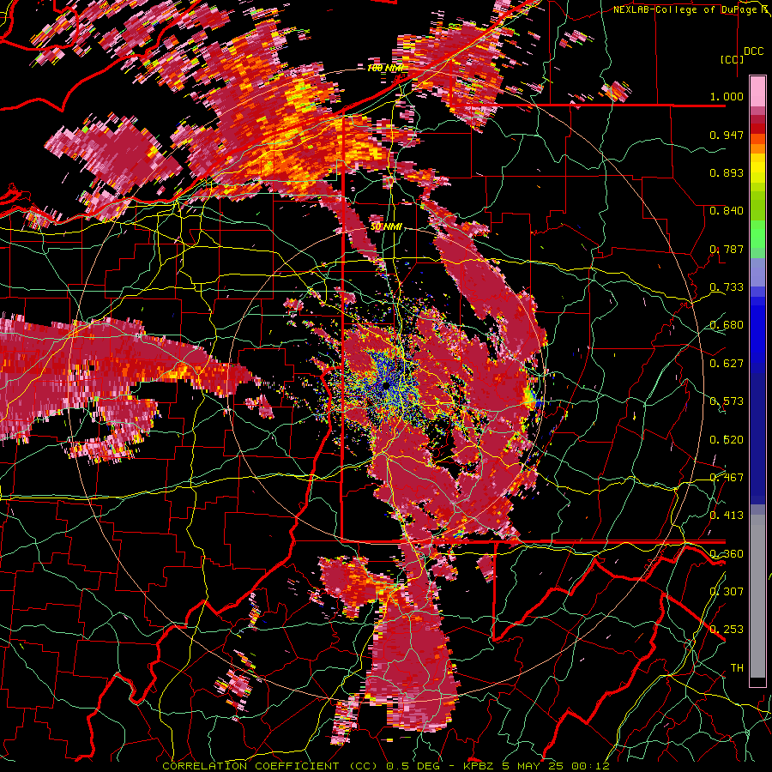Screen dimensions: 772x772
Task: Click the 0.467 scale value
Action: click(727, 478)
